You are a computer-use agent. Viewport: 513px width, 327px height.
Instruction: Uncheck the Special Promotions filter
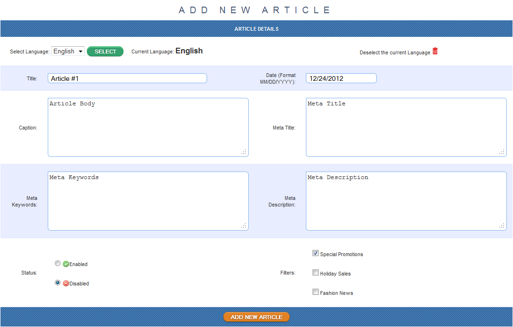point(315,253)
